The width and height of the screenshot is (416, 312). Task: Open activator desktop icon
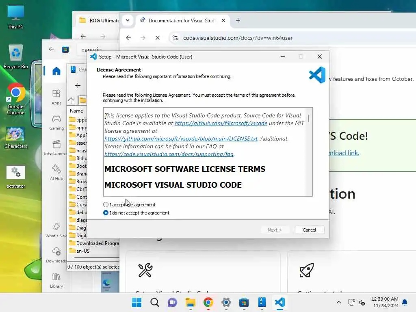pos(16,177)
